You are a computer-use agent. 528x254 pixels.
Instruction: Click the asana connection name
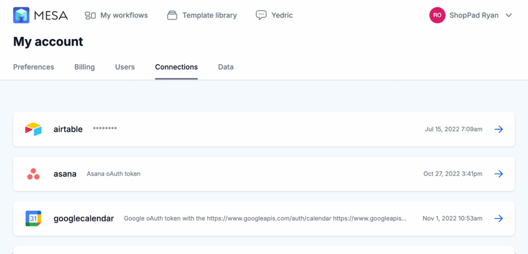click(65, 174)
